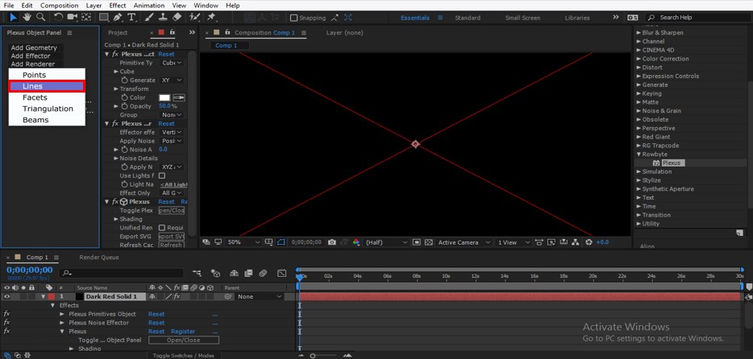753x359 pixels.
Task: Switch to the Render Queue tab
Action: [x=99, y=258]
